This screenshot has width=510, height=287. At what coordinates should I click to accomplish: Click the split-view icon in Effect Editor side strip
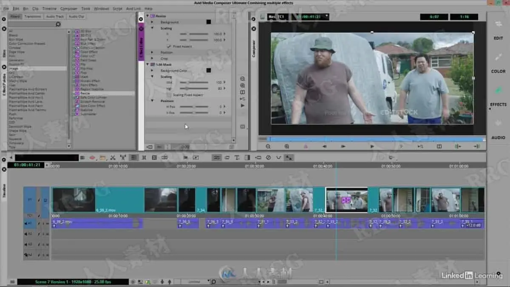click(243, 92)
